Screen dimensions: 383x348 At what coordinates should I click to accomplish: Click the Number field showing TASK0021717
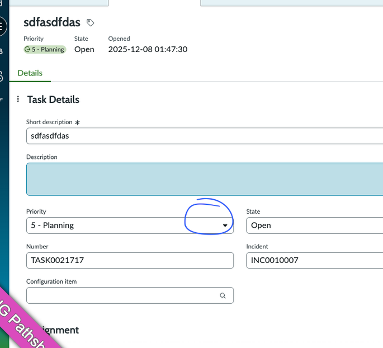(x=130, y=260)
